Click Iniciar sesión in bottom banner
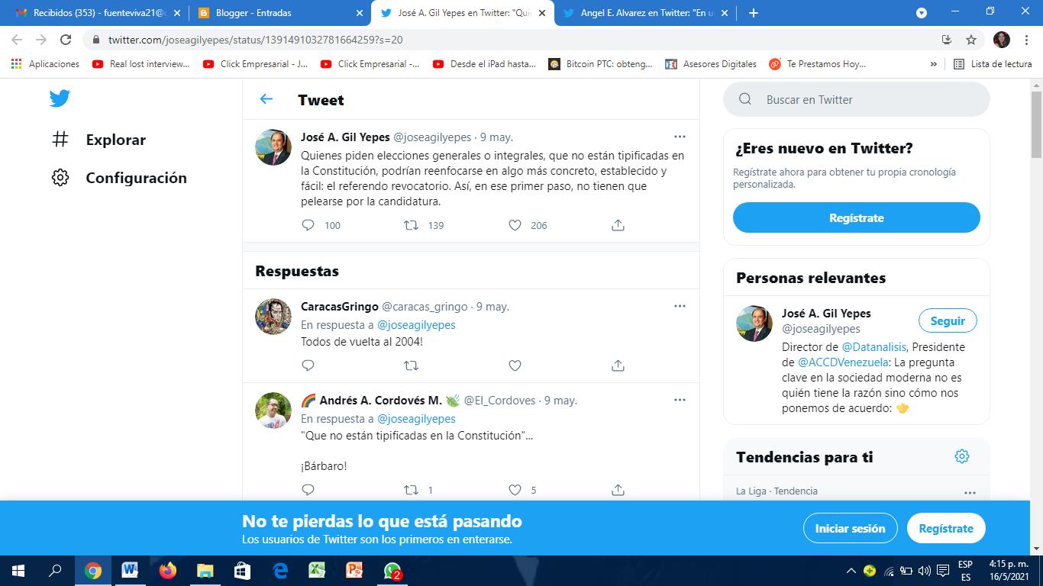1043x586 pixels. coord(850,528)
